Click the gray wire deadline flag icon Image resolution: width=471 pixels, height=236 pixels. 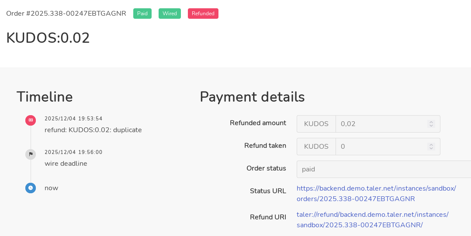(31, 154)
